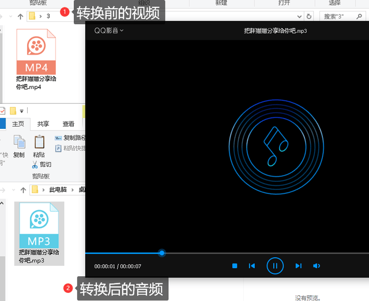The height and width of the screenshot is (301, 369).
Task: Expand address bar history dropdown
Action: click(299, 17)
